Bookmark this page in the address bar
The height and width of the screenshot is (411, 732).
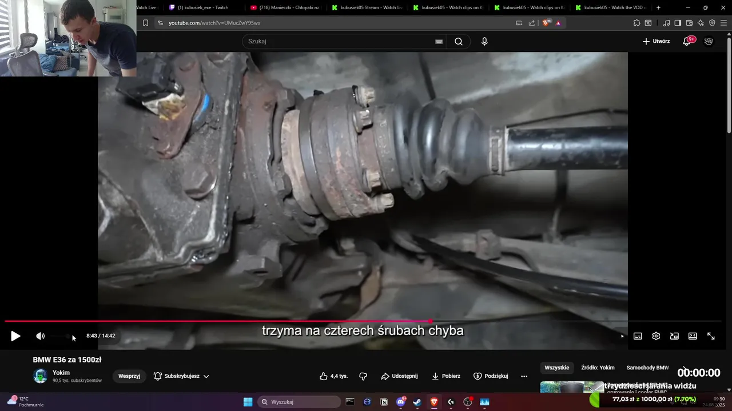coord(145,23)
